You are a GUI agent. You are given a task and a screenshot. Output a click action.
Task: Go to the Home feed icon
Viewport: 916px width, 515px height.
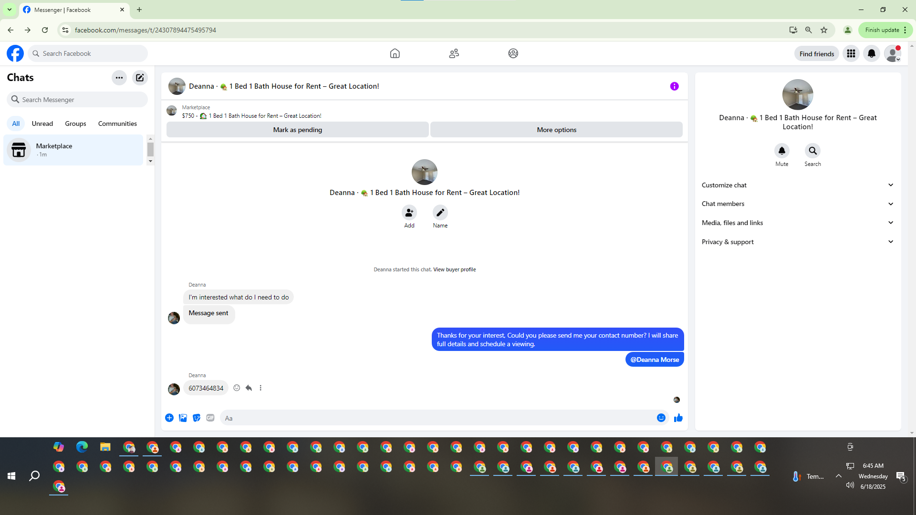(x=395, y=53)
